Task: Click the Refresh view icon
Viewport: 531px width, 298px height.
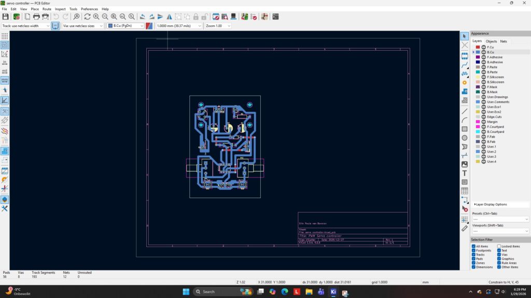Action: point(87,17)
